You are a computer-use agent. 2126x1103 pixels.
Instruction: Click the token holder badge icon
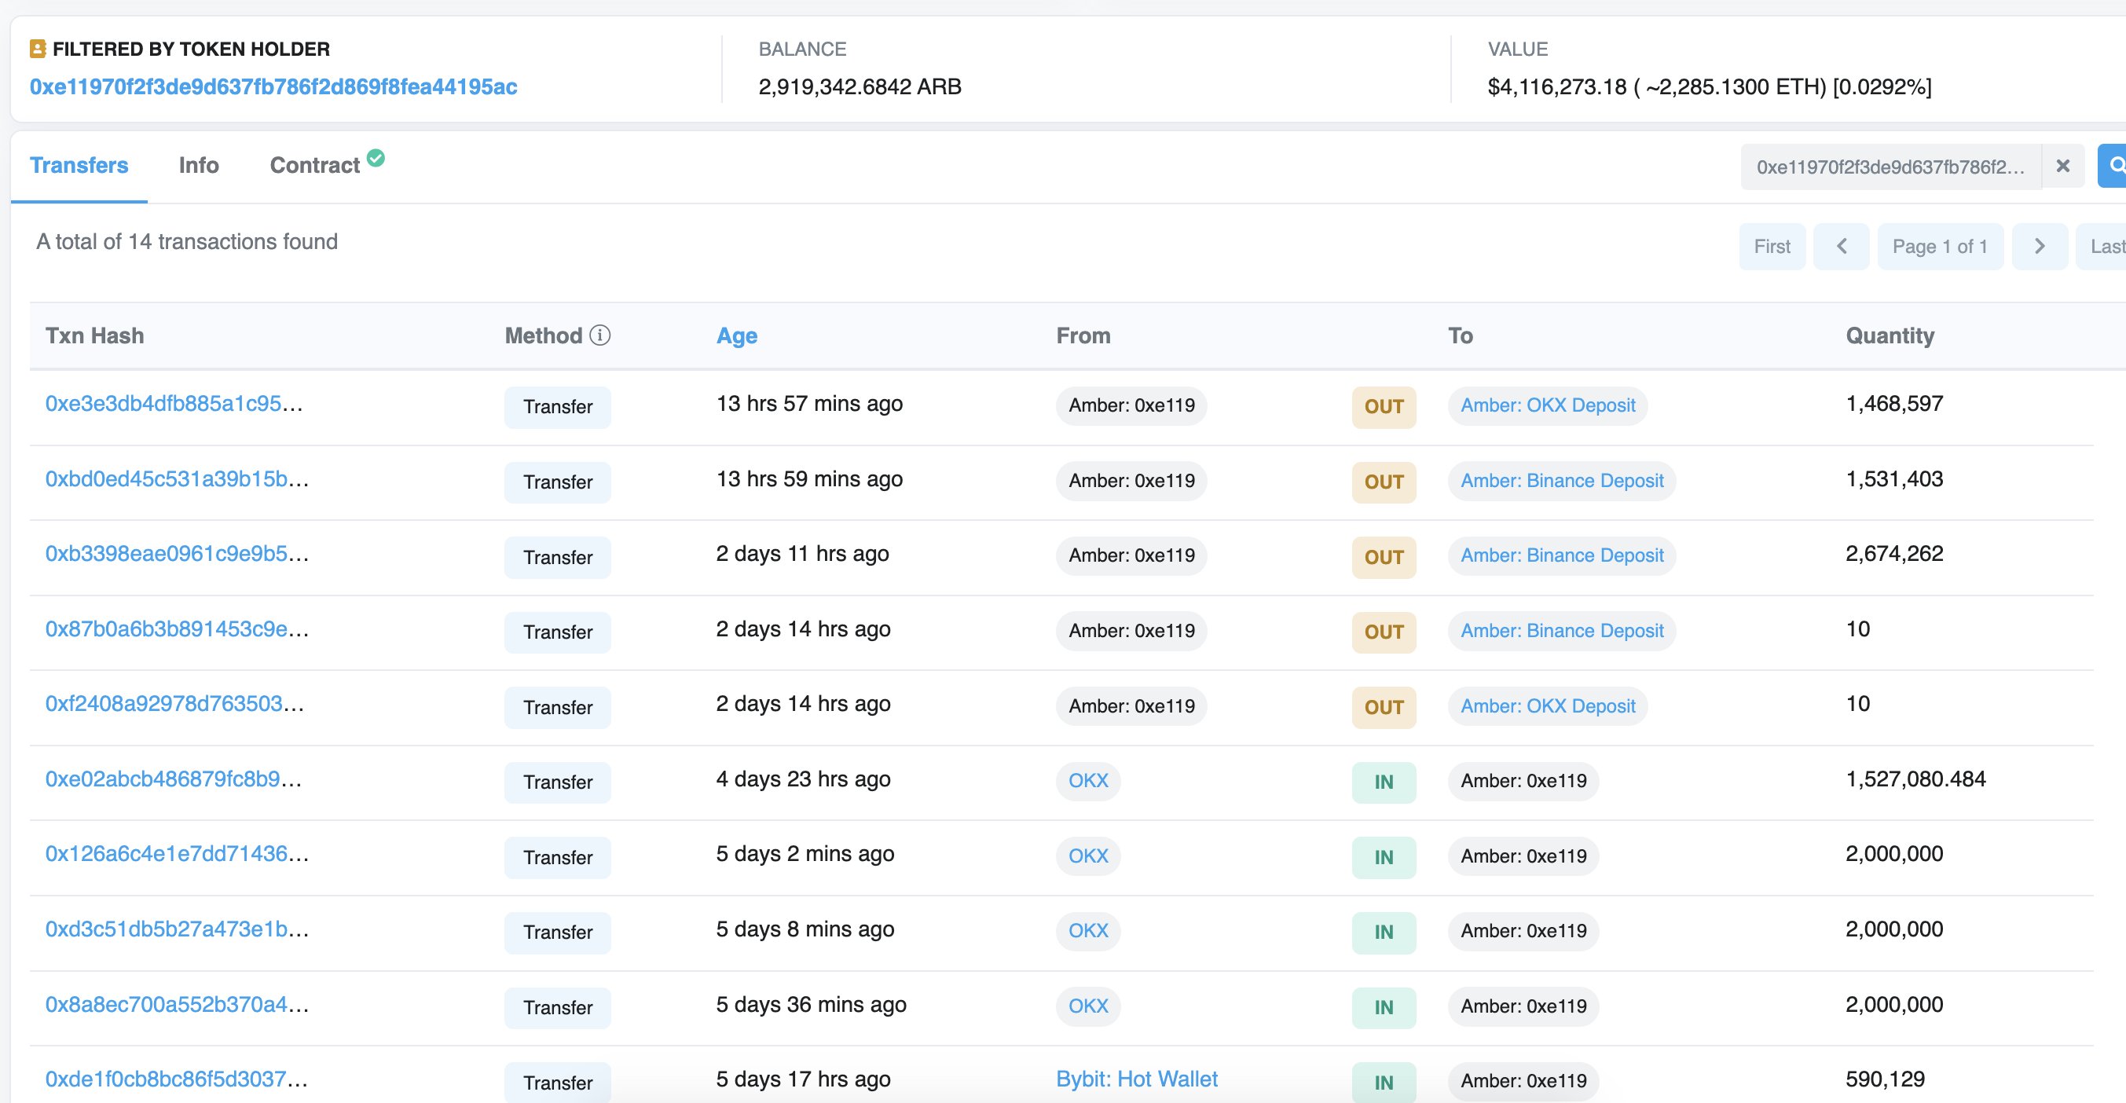[x=37, y=49]
